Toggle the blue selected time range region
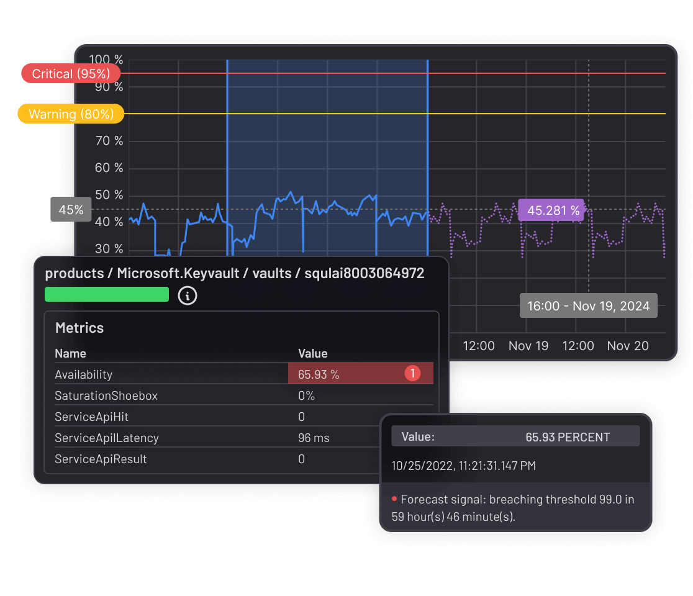 tap(327, 155)
